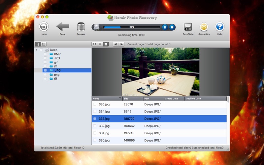Select file 334.jpg
264x165 pixels.
pos(159,112)
